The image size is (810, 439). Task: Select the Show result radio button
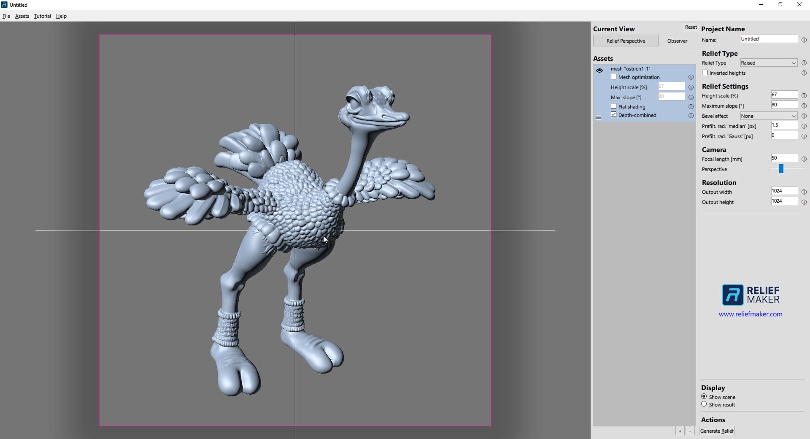(x=704, y=404)
